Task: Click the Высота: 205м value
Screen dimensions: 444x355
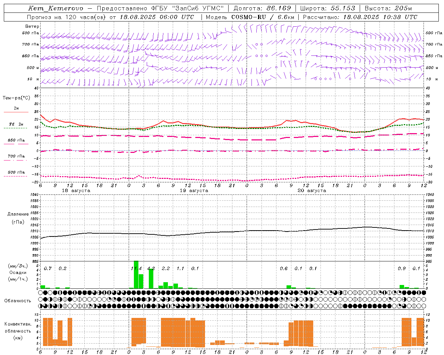Action: [388, 8]
